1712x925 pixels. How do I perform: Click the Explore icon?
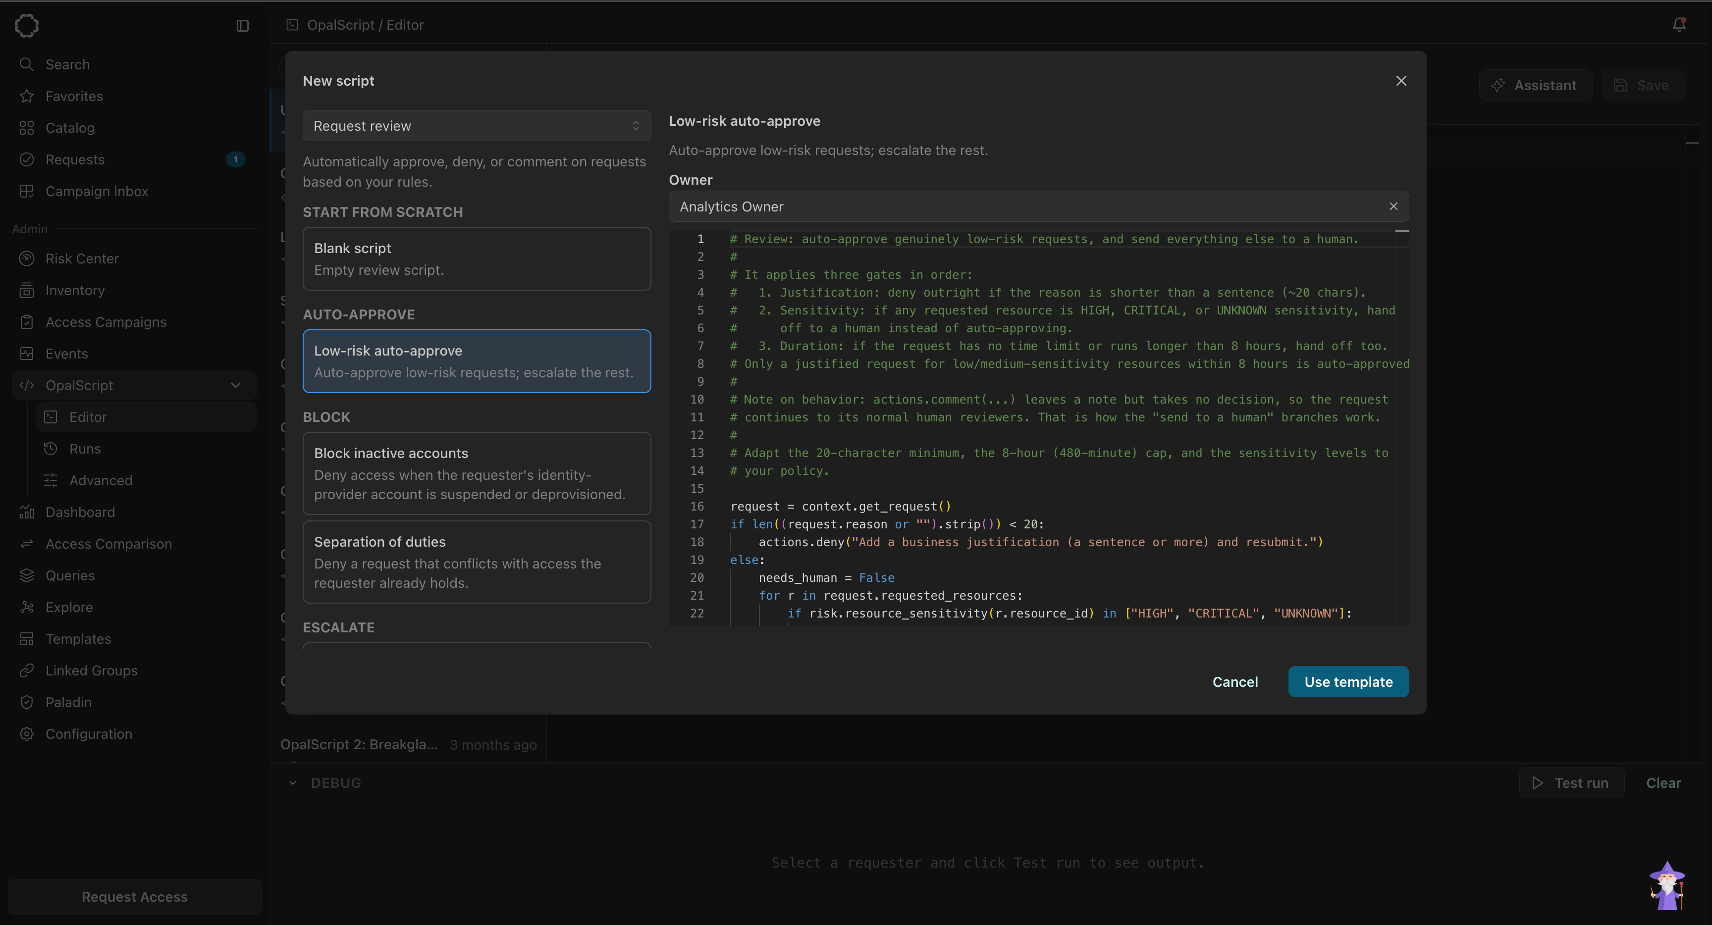tap(27, 607)
